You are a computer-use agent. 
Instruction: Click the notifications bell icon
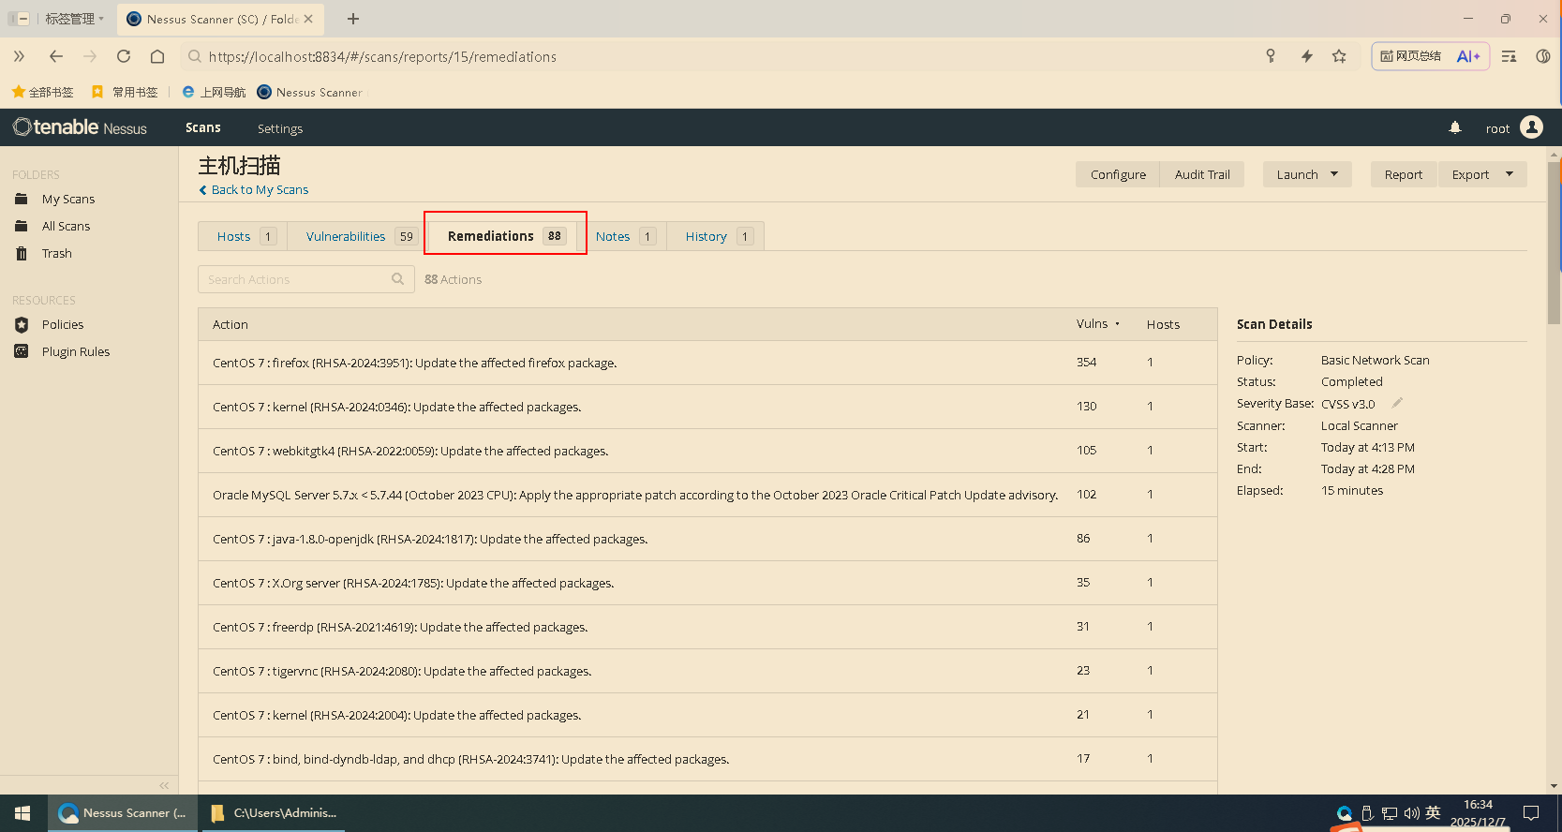(1454, 127)
